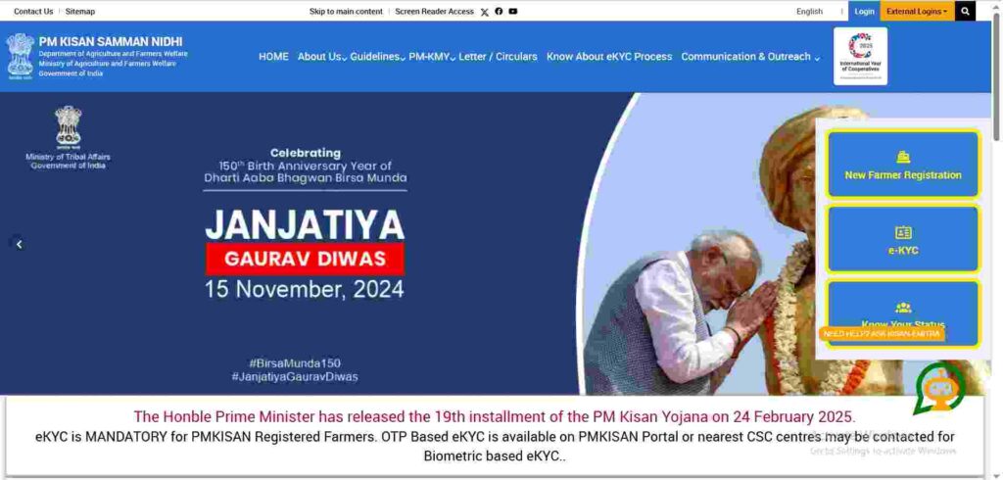Click the International Year of Cooperatives logo

pos(860,56)
